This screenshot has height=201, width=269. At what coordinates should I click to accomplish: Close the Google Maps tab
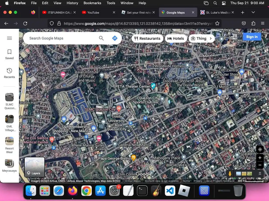point(193,12)
